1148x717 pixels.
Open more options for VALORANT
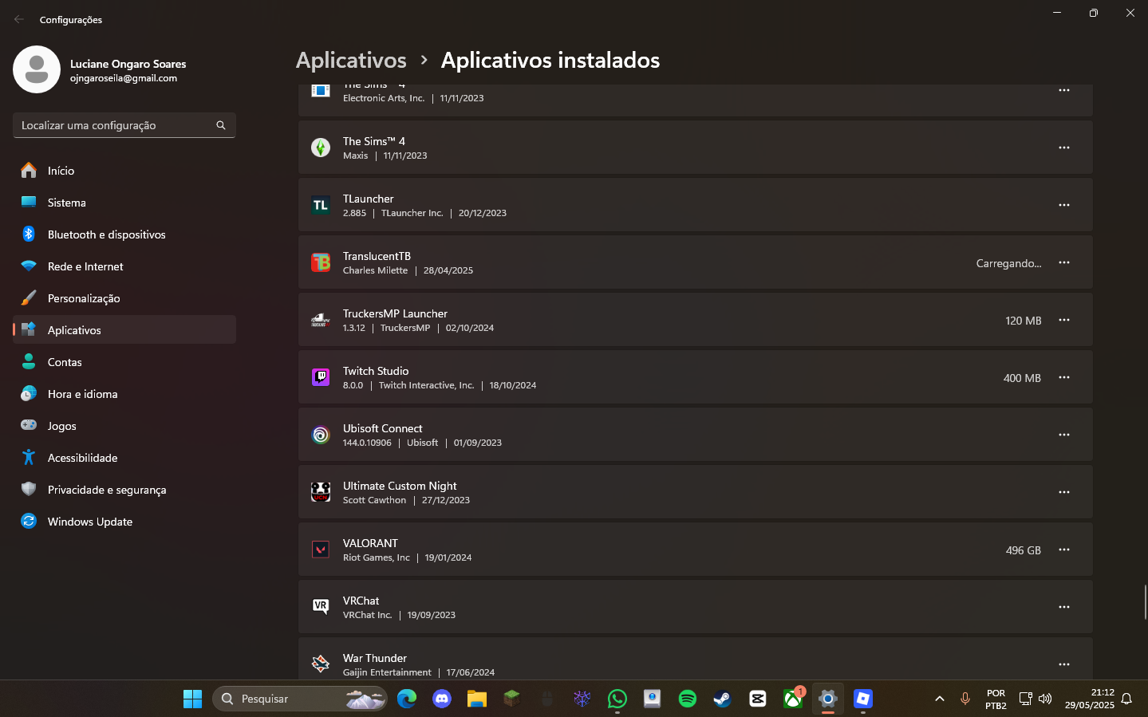(1063, 550)
